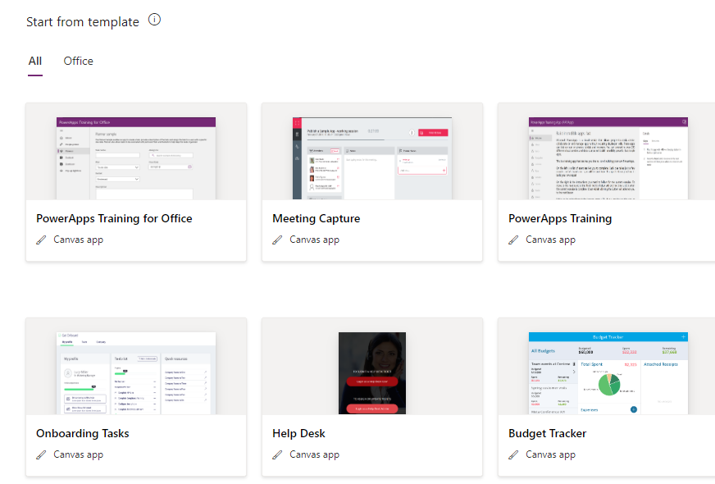Click the pencil icon under PowerApps Training for Office
The image size is (715, 484).
pyautogui.click(x=41, y=239)
